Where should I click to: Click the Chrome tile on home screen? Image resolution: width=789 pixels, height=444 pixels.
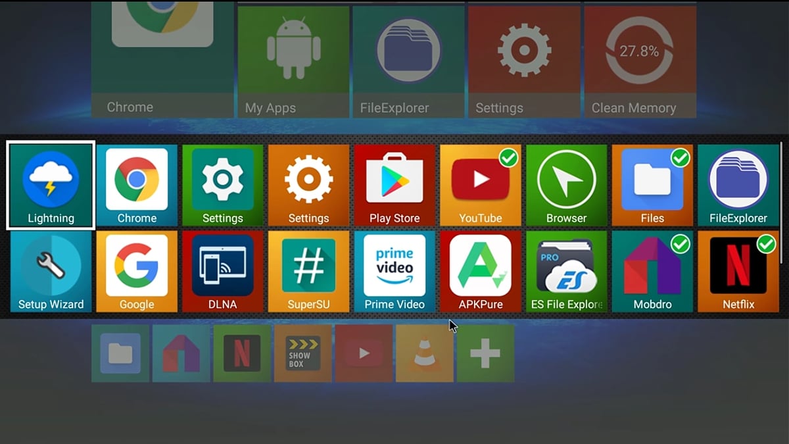(162, 59)
